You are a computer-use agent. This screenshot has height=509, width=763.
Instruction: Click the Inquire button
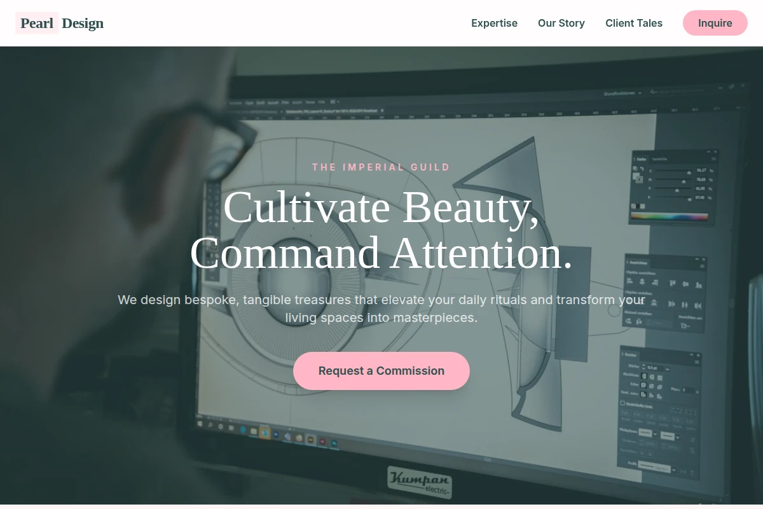(x=715, y=23)
